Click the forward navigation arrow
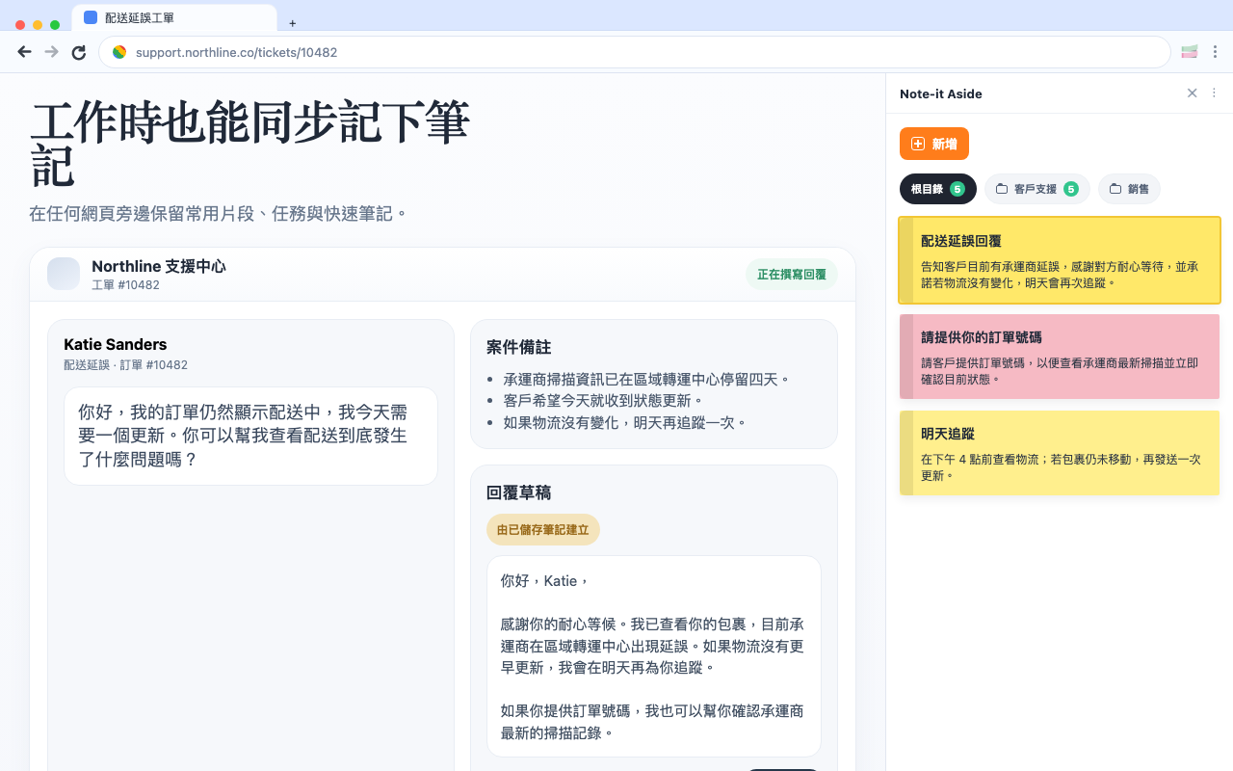 (x=51, y=52)
